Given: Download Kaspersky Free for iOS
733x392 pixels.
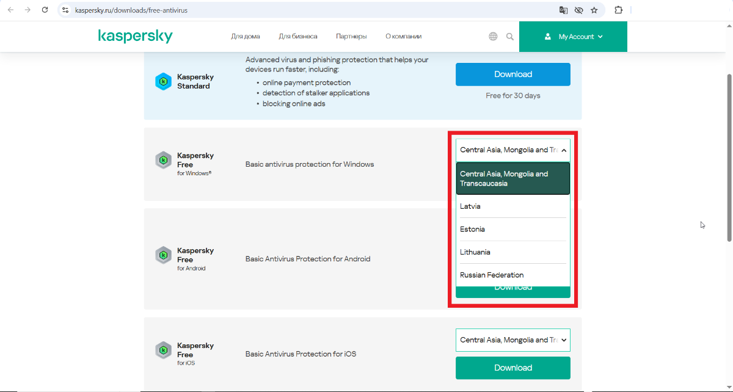Looking at the screenshot, I should pos(513,368).
